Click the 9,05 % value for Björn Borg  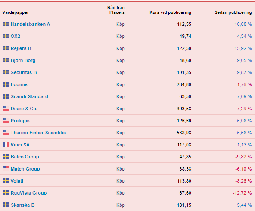click(244, 60)
